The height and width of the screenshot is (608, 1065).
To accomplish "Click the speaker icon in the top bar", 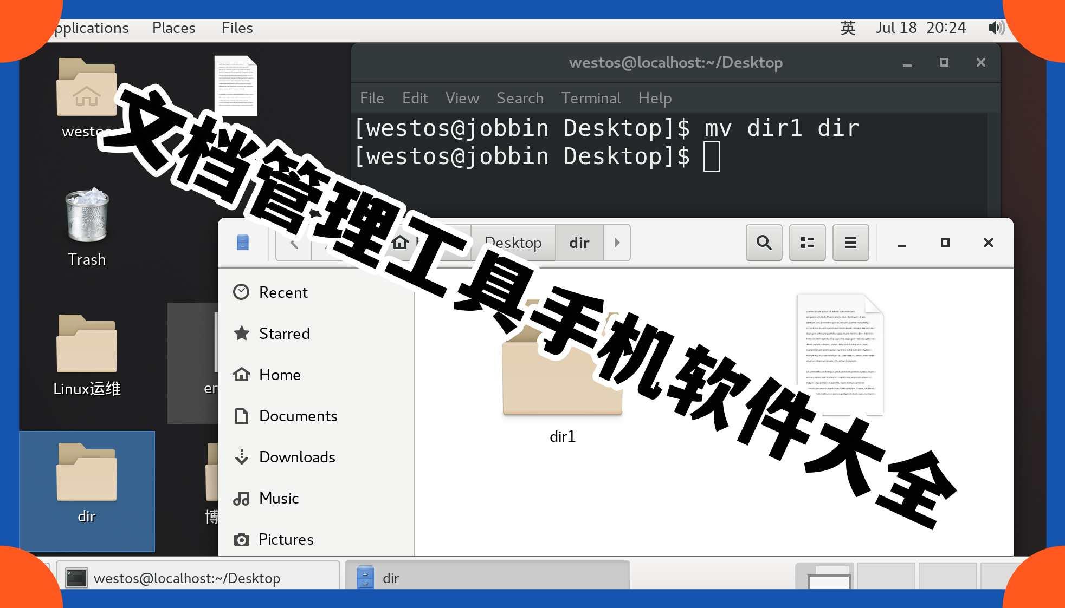I will [x=996, y=28].
